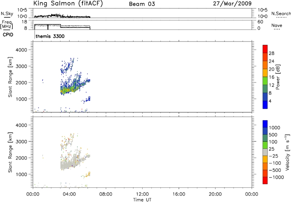Click the '12:00' time axis label

[142, 194]
